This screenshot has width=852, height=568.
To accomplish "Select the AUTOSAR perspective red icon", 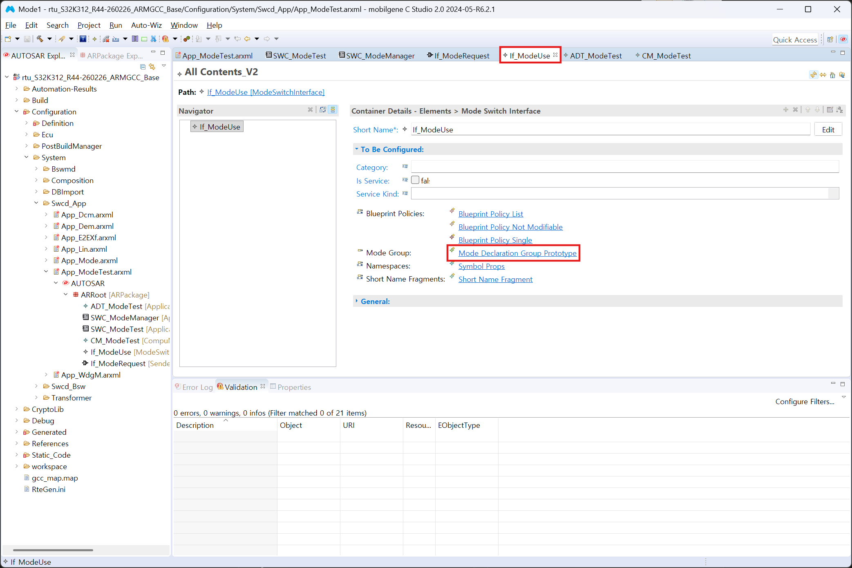I will tap(843, 40).
